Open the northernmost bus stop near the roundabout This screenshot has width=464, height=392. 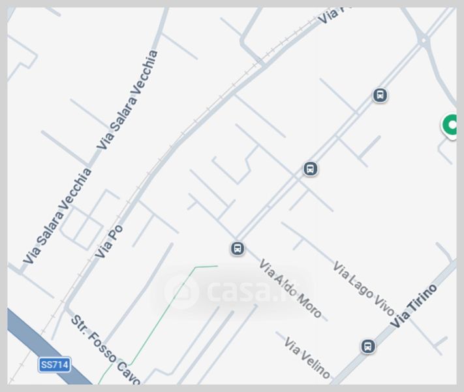coord(380,95)
